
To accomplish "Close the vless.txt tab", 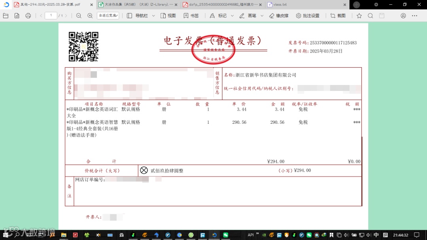I will [x=345, y=5].
